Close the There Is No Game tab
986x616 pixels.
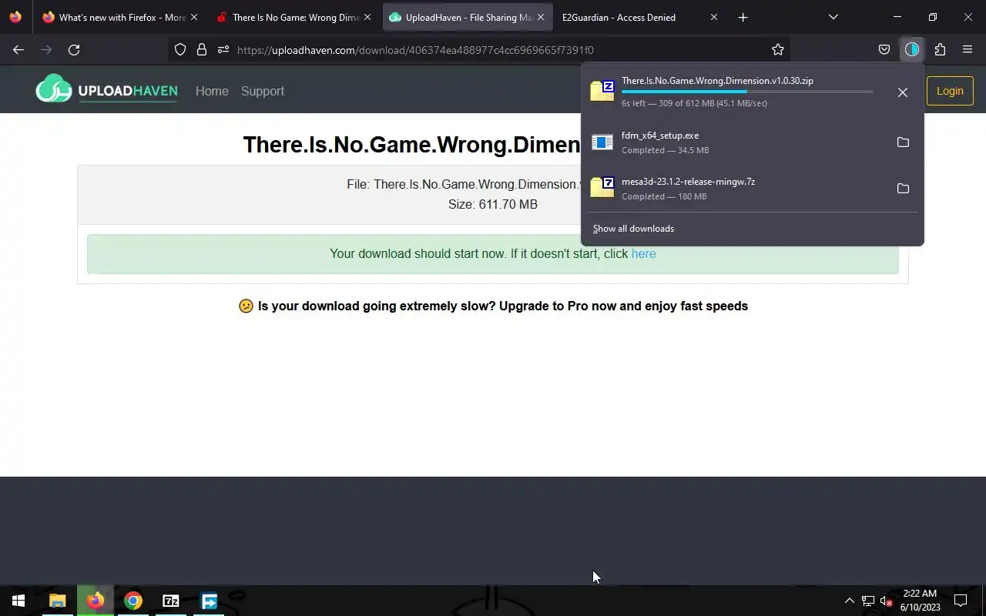[x=367, y=17]
